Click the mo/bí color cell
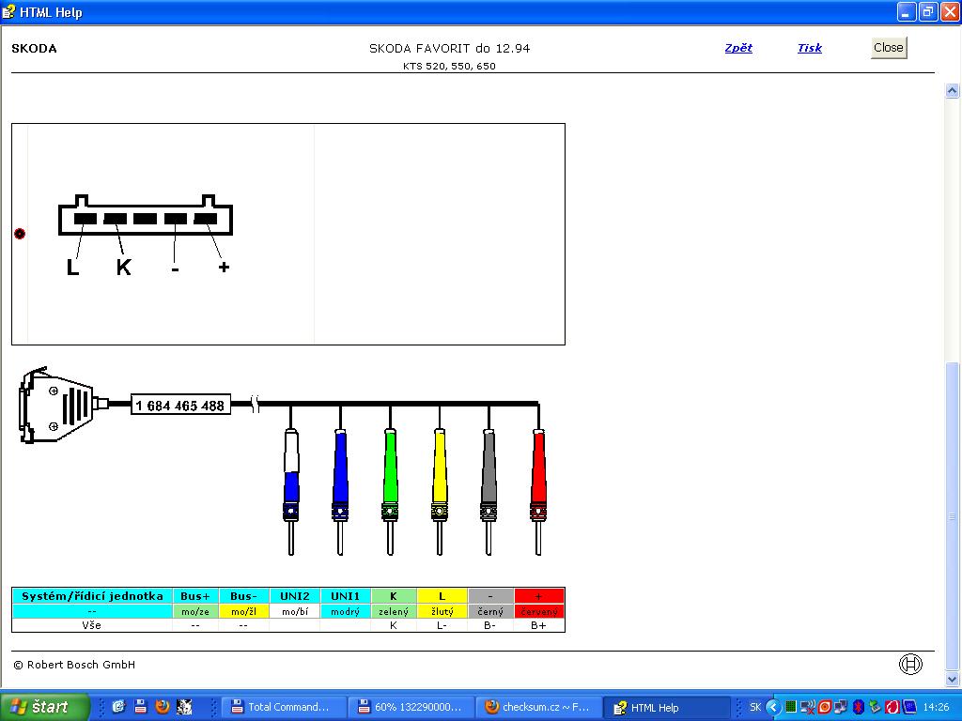Image resolution: width=962 pixels, height=721 pixels. 294,611
